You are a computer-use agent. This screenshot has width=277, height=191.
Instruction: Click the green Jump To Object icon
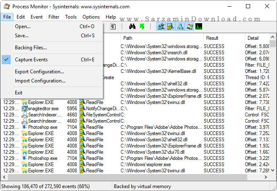click(x=142, y=27)
